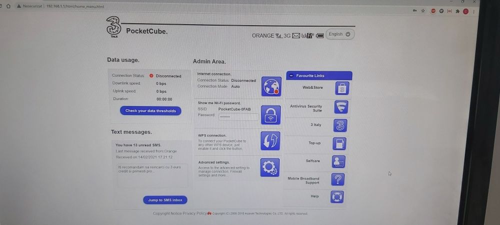Open the English language dropdown

coord(339,34)
